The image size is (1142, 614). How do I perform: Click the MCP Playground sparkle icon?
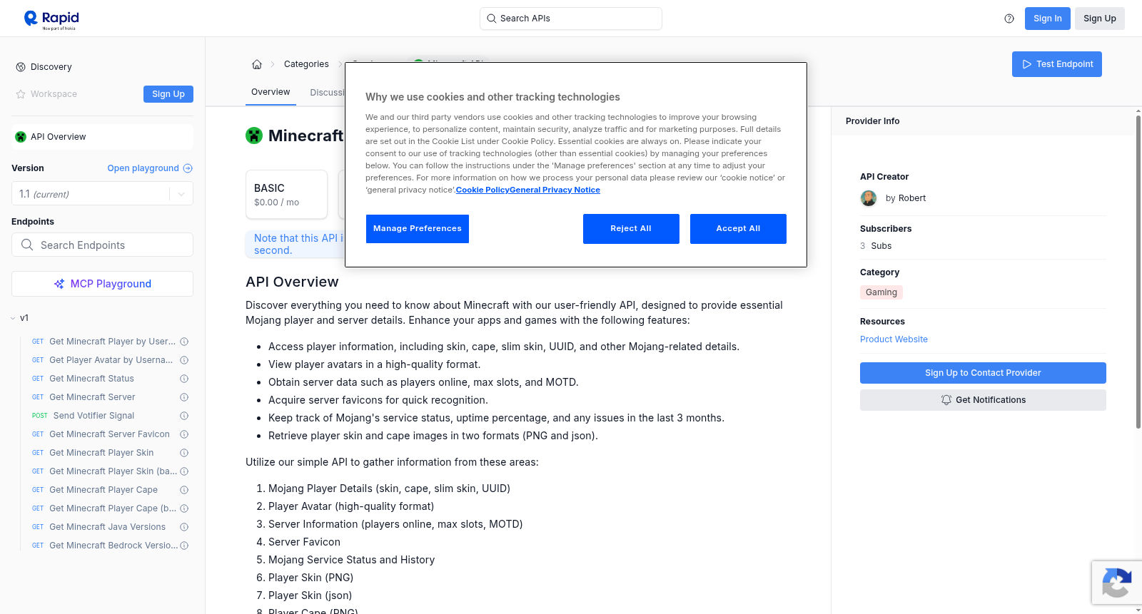click(59, 284)
